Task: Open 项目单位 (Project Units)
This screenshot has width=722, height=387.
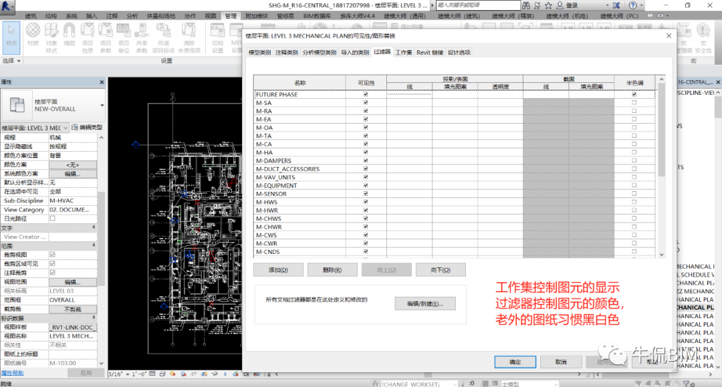Action: point(124,37)
